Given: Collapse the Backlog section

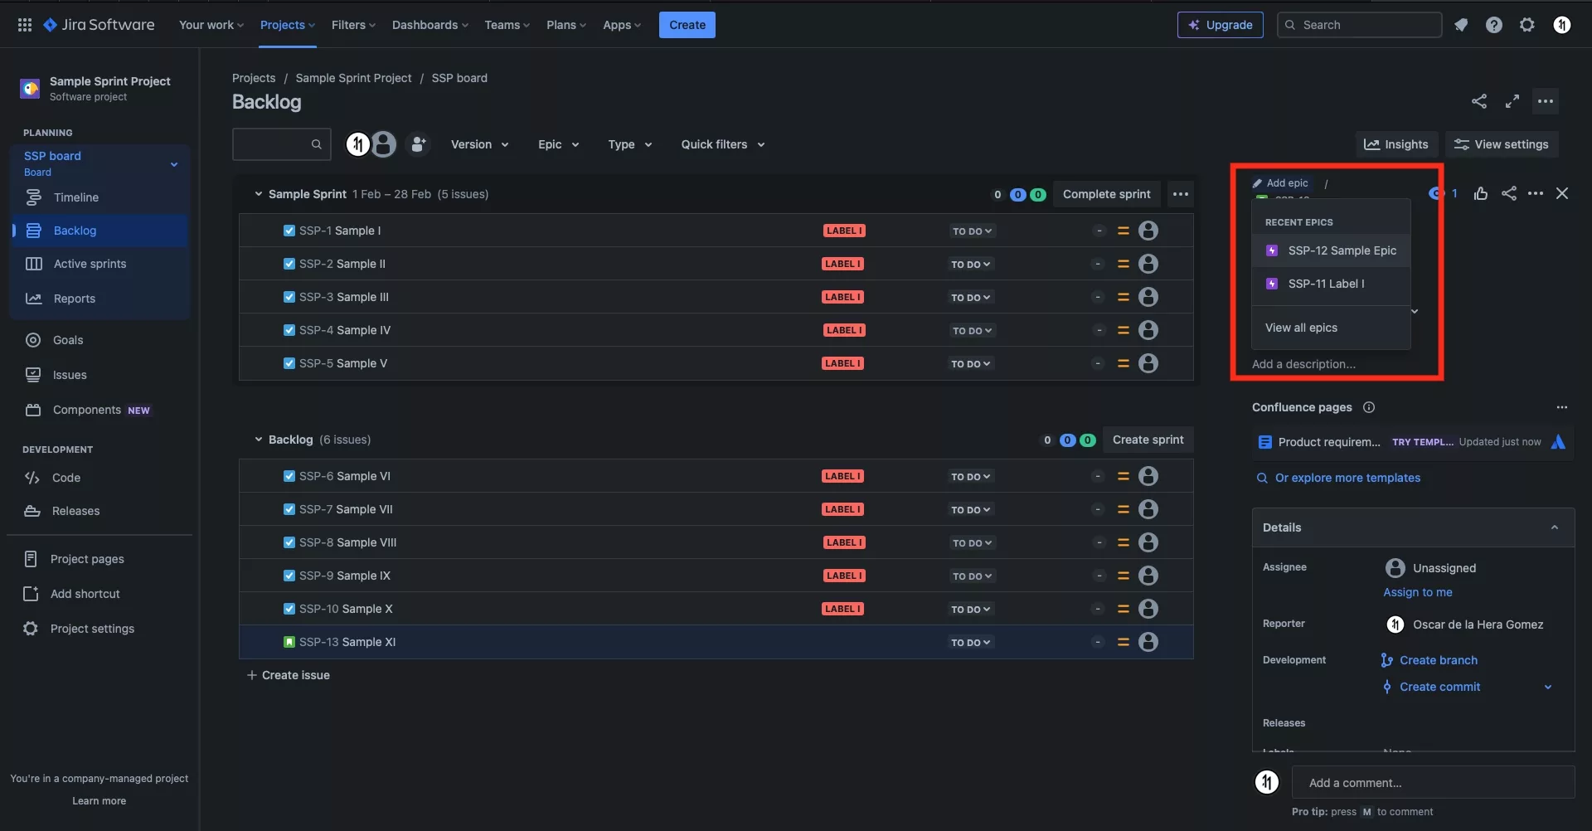Looking at the screenshot, I should 258,440.
